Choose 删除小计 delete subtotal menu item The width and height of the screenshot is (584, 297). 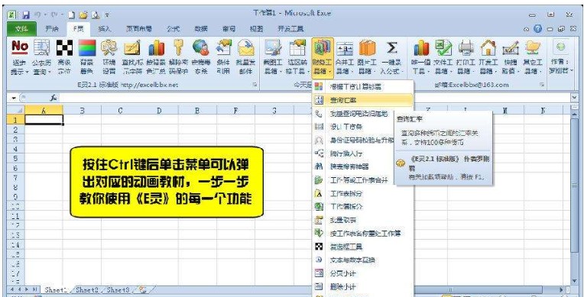pos(363,287)
